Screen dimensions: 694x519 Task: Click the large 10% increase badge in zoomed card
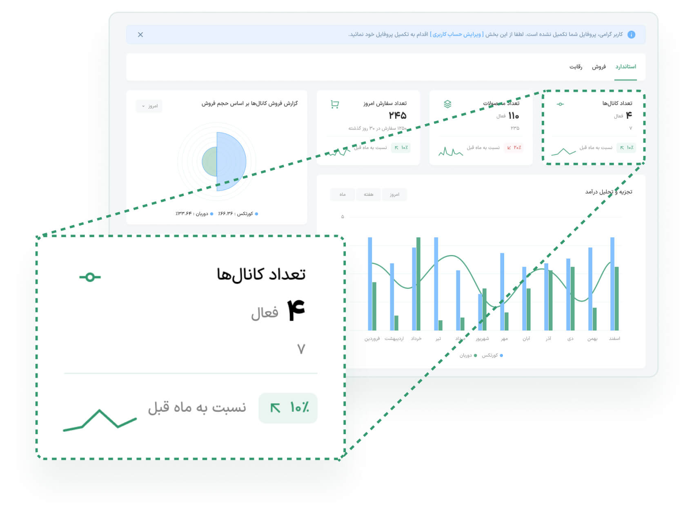click(288, 408)
